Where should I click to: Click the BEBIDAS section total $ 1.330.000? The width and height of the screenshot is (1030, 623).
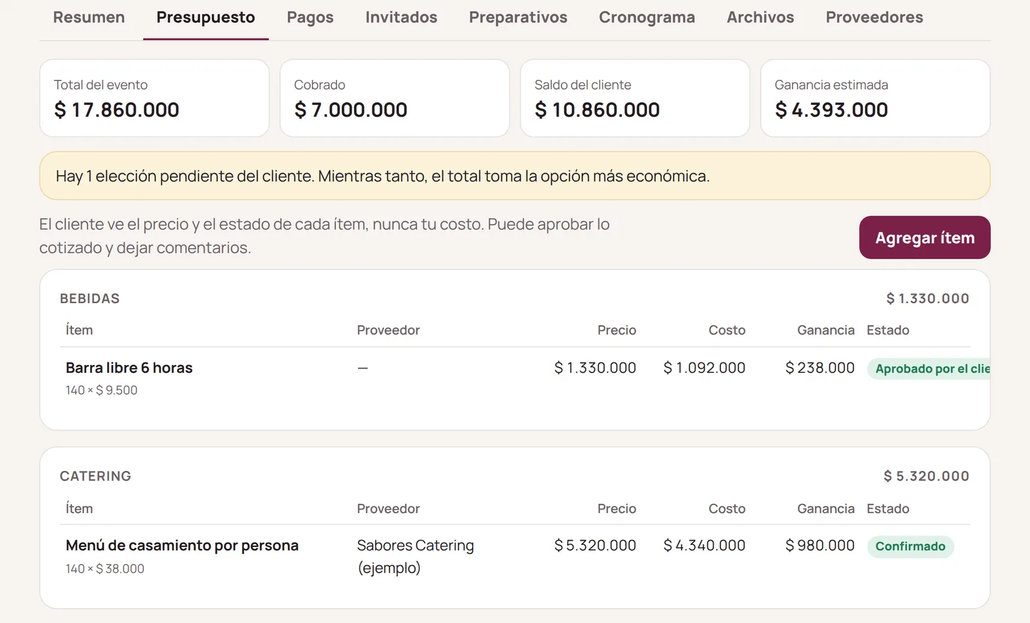click(x=928, y=299)
